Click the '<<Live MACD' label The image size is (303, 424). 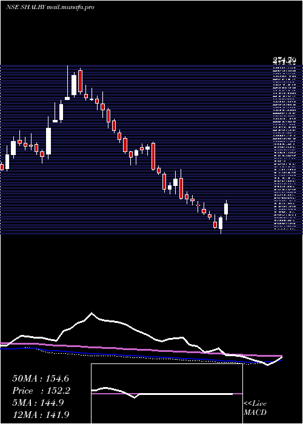(255, 408)
